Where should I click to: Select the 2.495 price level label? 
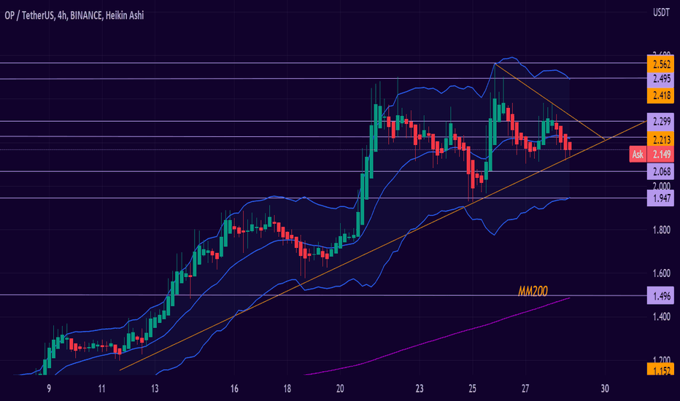(660, 79)
